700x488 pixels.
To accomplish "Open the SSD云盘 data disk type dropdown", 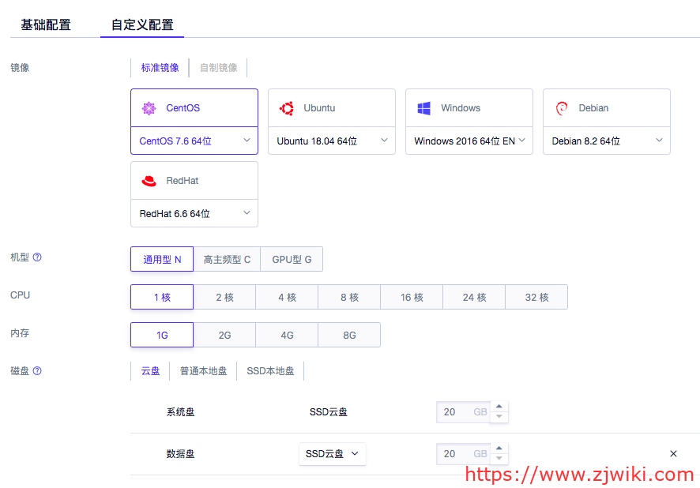I will (332, 454).
